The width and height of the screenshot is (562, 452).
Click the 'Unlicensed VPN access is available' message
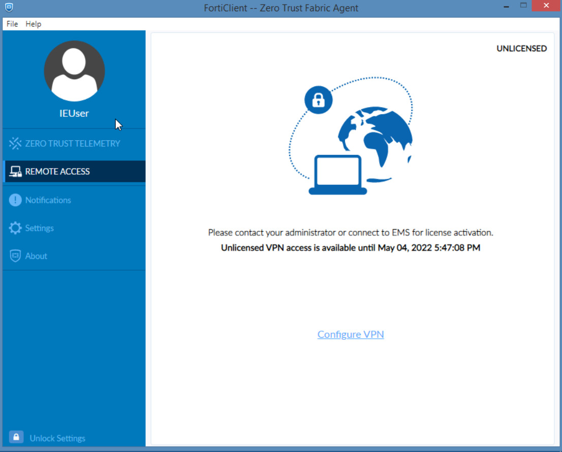[x=351, y=248]
